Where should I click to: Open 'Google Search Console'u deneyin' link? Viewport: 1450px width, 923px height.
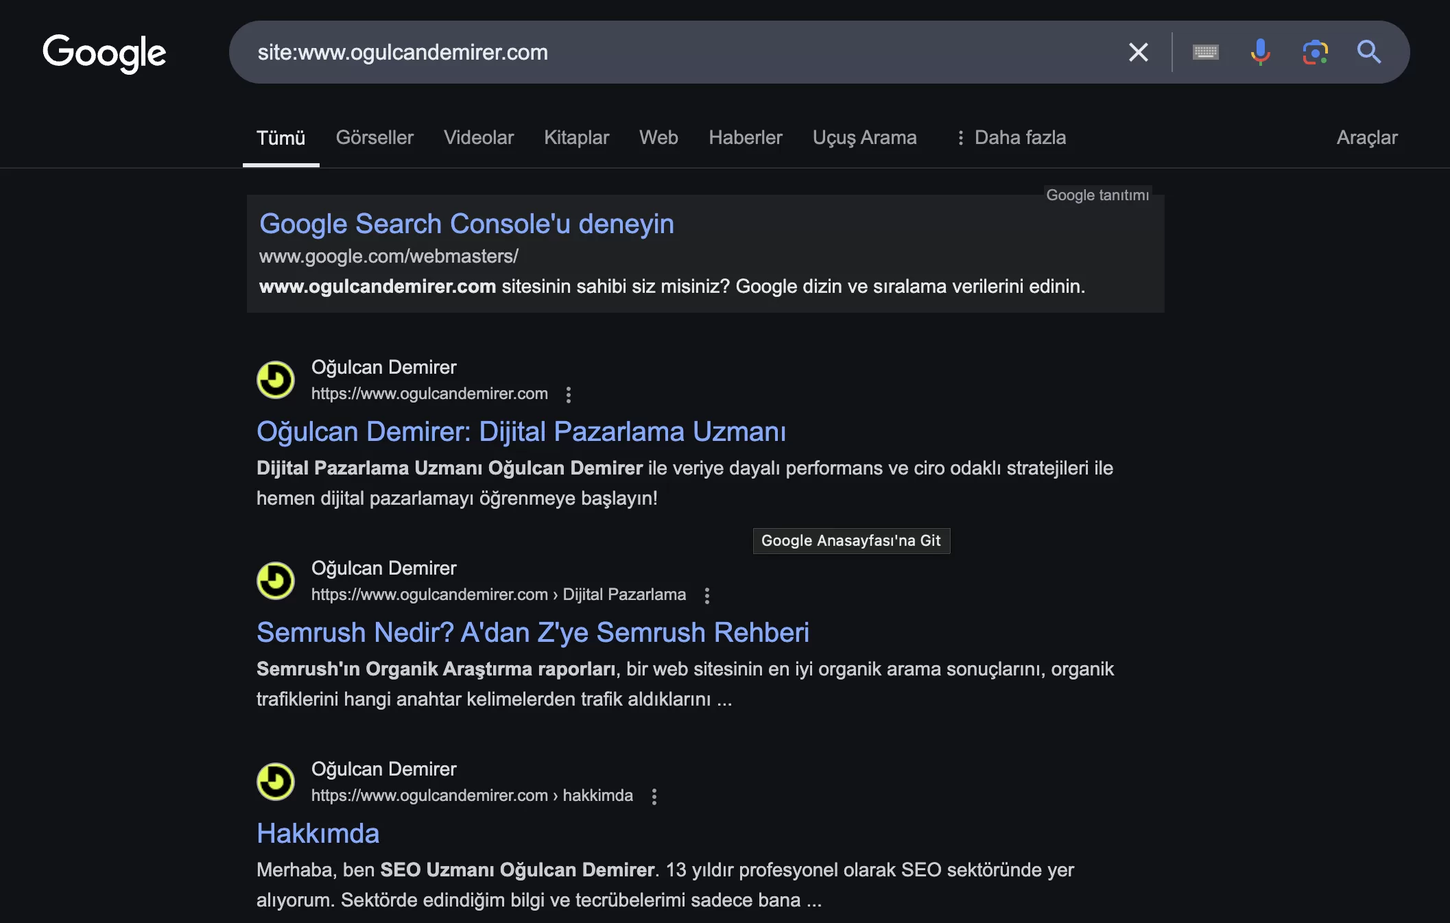[466, 224]
